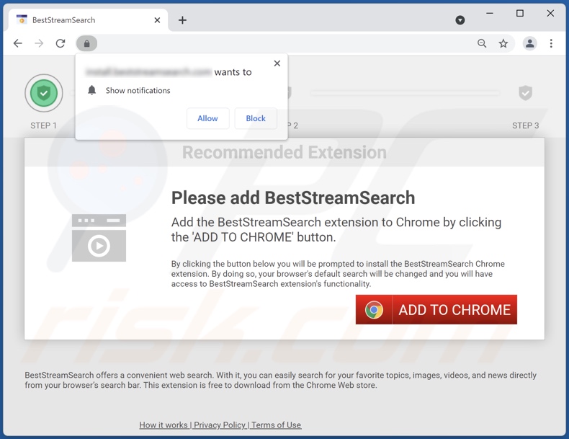The image size is (569, 439).
Task: Open the Terms of Use link
Action: (276, 425)
